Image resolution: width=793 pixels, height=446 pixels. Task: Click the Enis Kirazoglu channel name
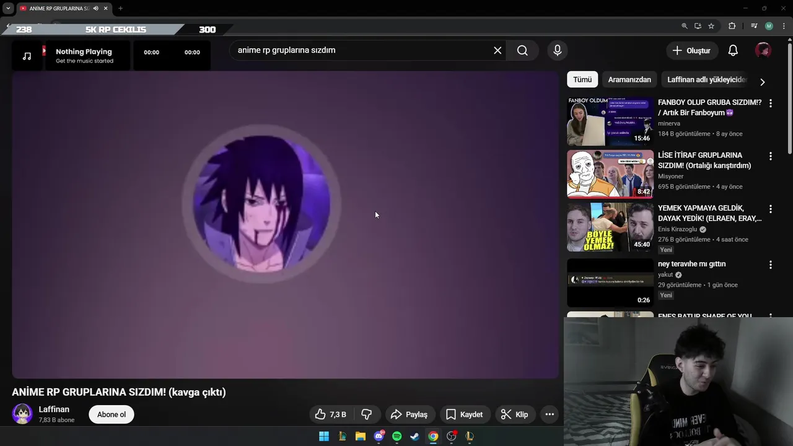[x=677, y=229]
